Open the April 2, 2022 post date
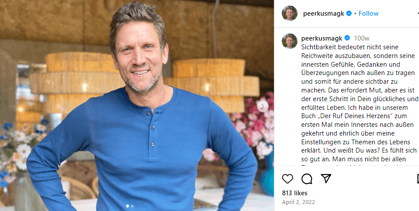Image resolution: width=419 pixels, height=211 pixels. tap(298, 202)
